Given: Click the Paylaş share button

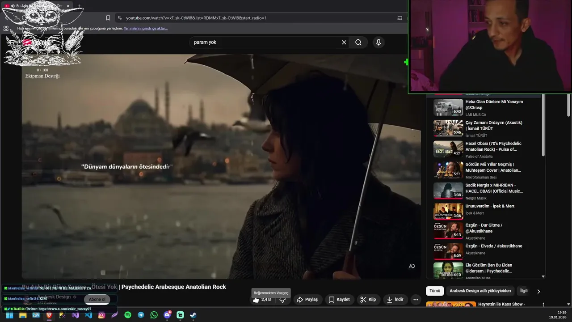Looking at the screenshot, I should 307,300.
